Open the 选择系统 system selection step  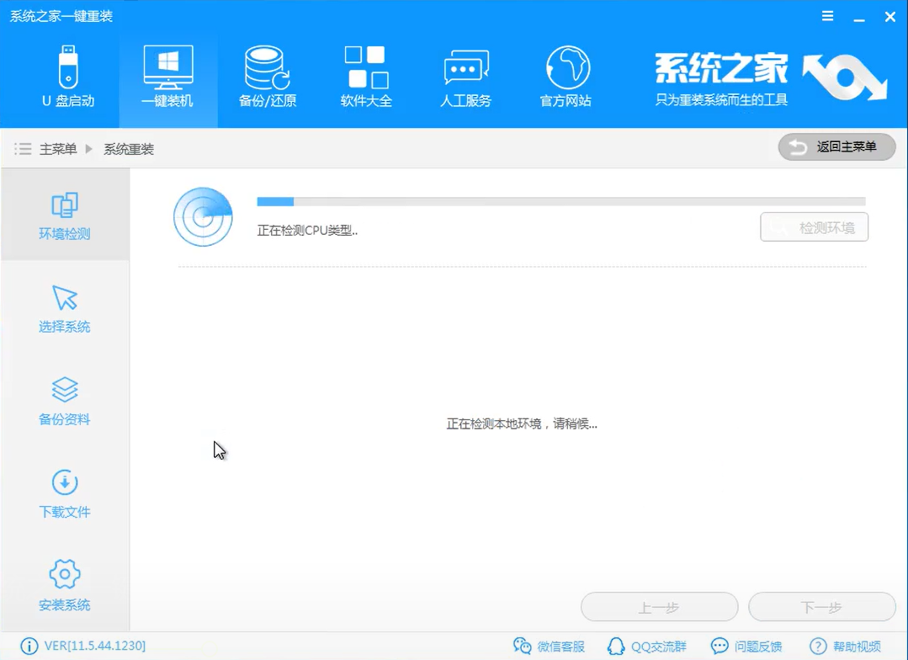(65, 308)
